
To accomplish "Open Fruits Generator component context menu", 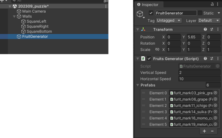I will click(x=218, y=59).
